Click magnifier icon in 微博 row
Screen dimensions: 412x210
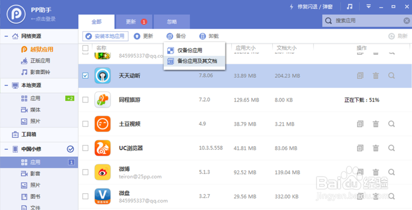[x=391, y=172]
